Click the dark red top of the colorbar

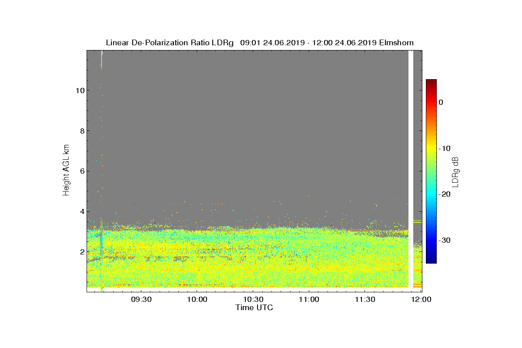431,83
